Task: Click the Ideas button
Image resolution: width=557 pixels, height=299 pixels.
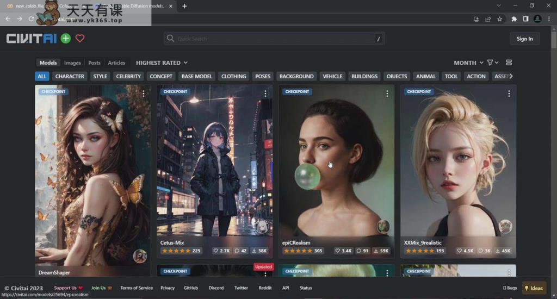Action: point(534,288)
